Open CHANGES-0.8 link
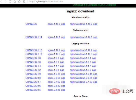The image size is (136, 100). click(x=33, y=78)
